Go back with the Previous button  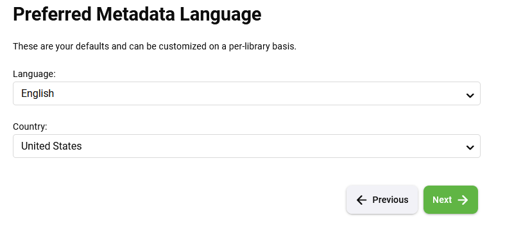382,200
